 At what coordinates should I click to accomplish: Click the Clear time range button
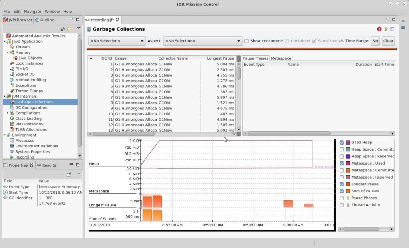tap(388, 41)
